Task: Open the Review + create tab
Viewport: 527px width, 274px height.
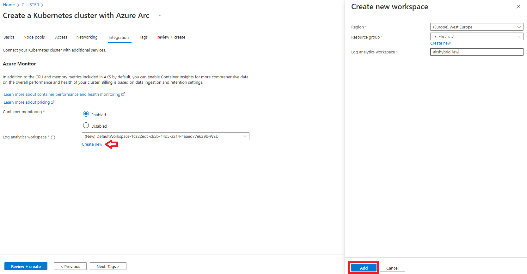Action: (171, 37)
